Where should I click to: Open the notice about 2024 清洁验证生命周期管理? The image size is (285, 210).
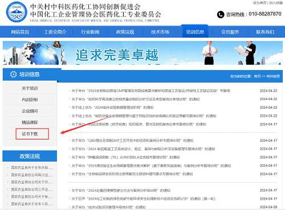151,166
